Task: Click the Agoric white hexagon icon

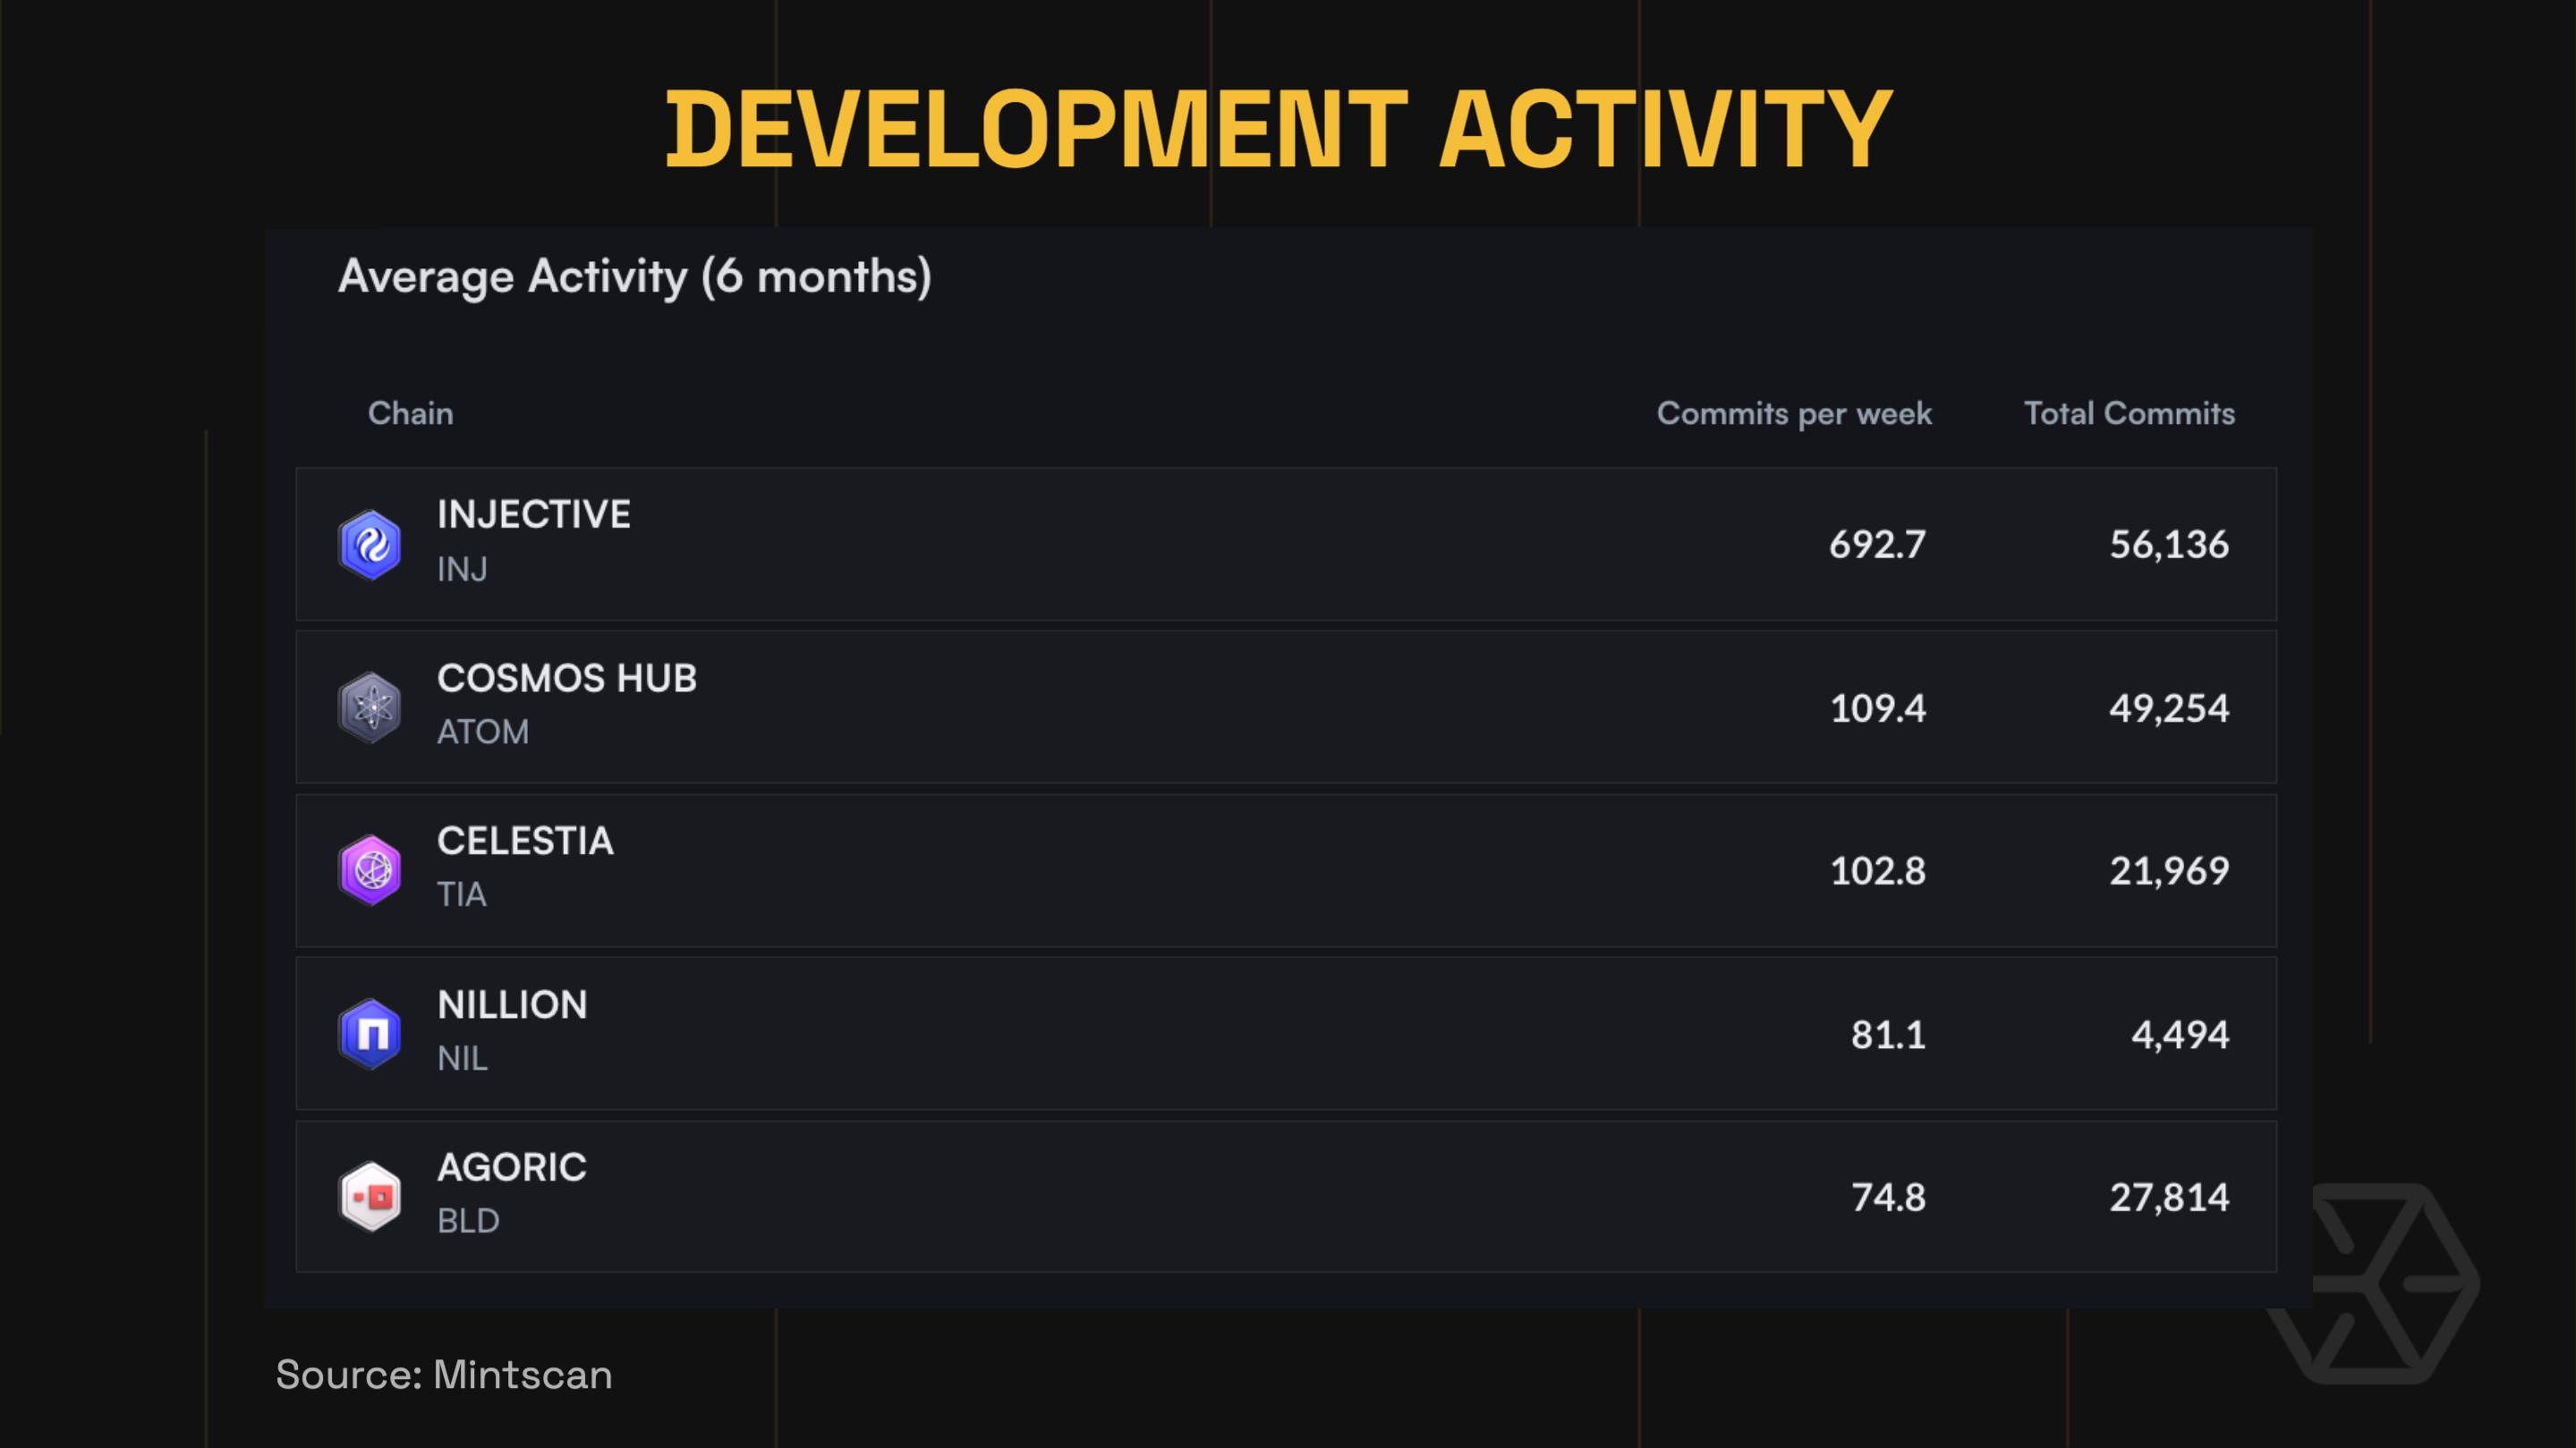Action: 370,1196
